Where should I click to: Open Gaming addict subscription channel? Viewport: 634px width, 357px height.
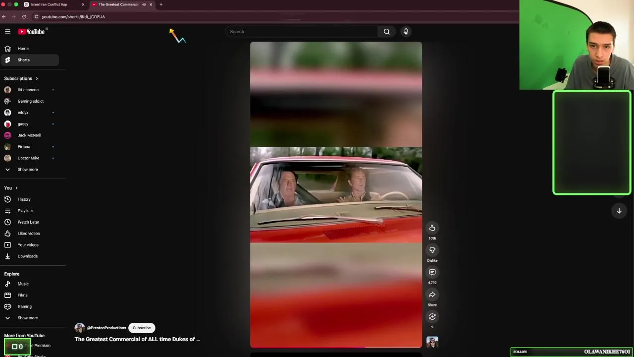coord(29,101)
